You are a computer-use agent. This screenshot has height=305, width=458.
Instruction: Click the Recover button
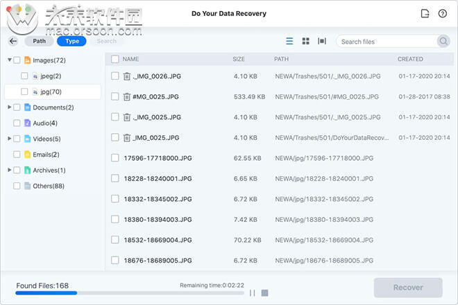pyautogui.click(x=408, y=288)
